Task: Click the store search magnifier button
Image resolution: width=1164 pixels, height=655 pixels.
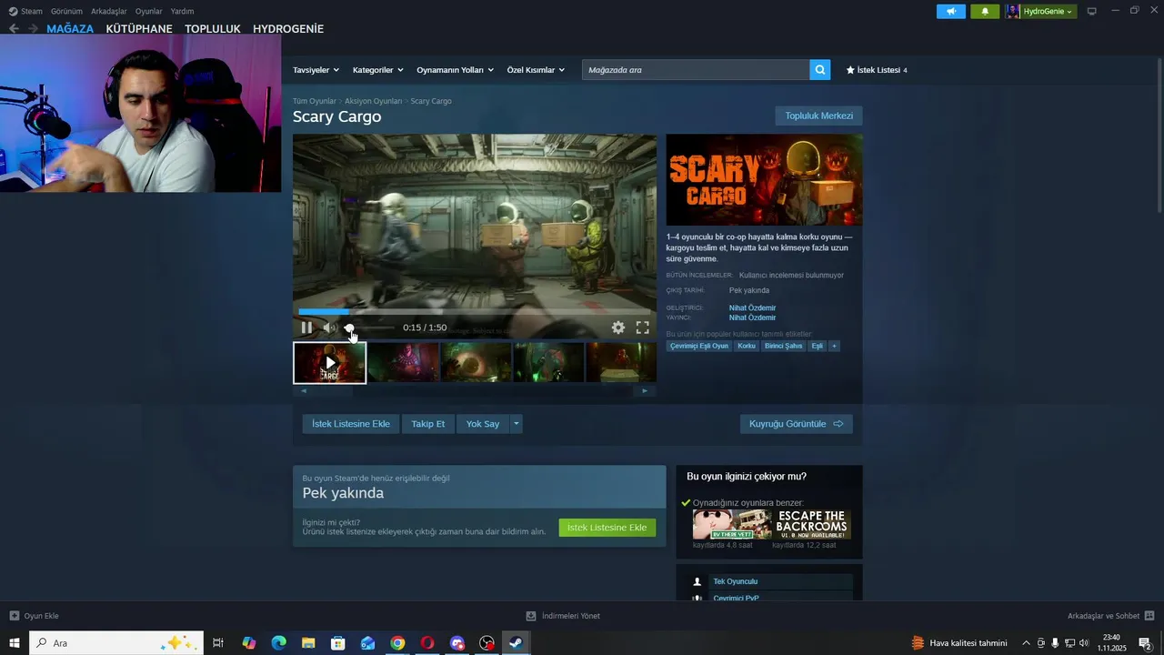Action: [x=820, y=70]
